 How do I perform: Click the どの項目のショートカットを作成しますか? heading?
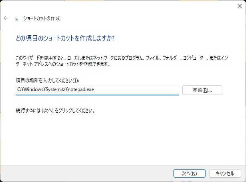point(65,38)
